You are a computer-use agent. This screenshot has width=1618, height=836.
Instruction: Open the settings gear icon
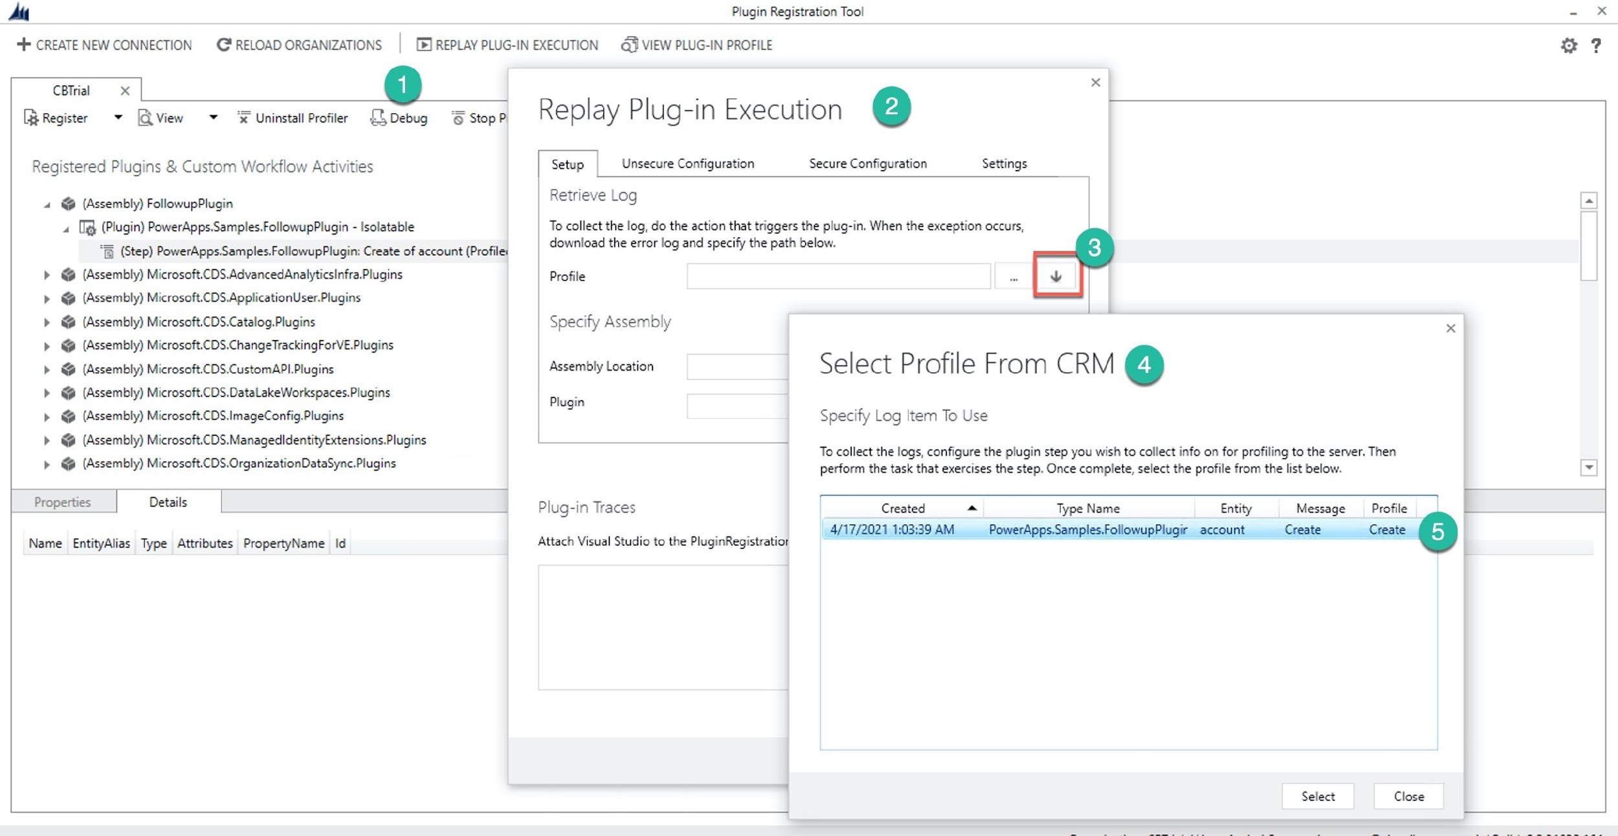click(1569, 45)
